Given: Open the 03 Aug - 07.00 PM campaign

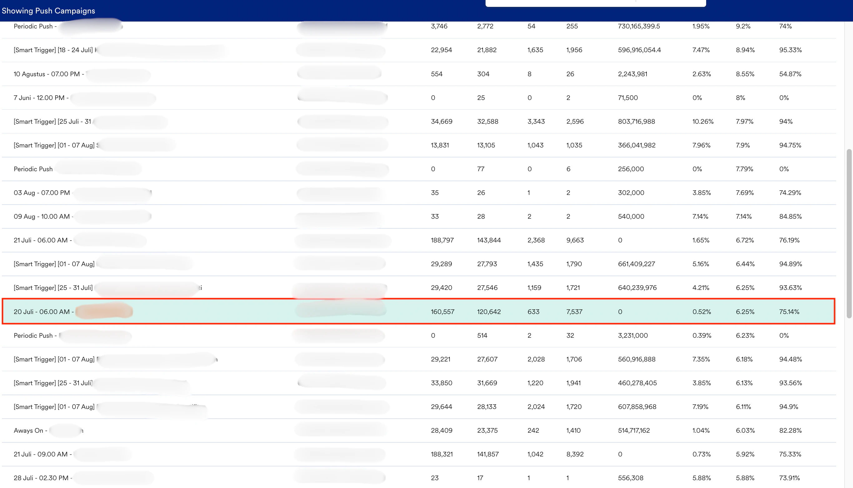Looking at the screenshot, I should pos(41,192).
